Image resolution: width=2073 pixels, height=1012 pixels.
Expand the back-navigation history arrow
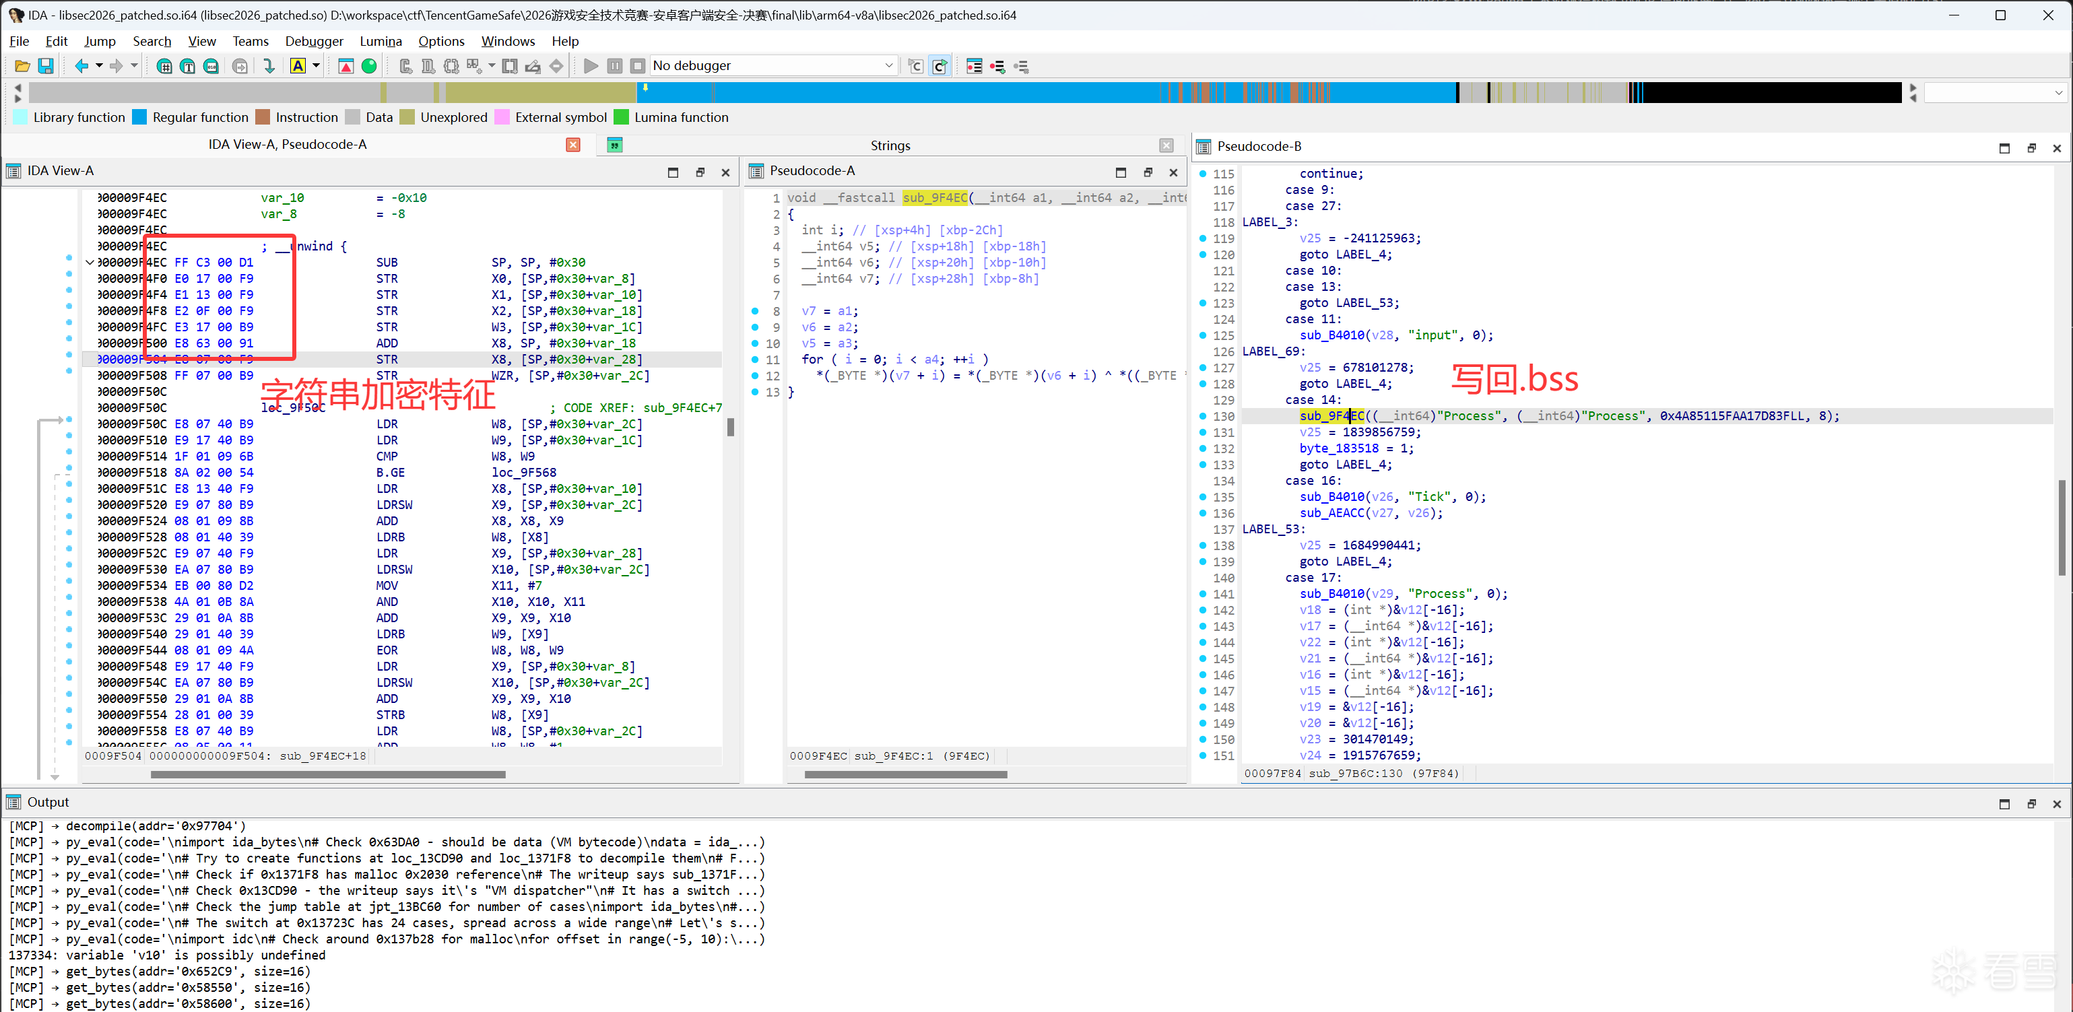click(99, 66)
